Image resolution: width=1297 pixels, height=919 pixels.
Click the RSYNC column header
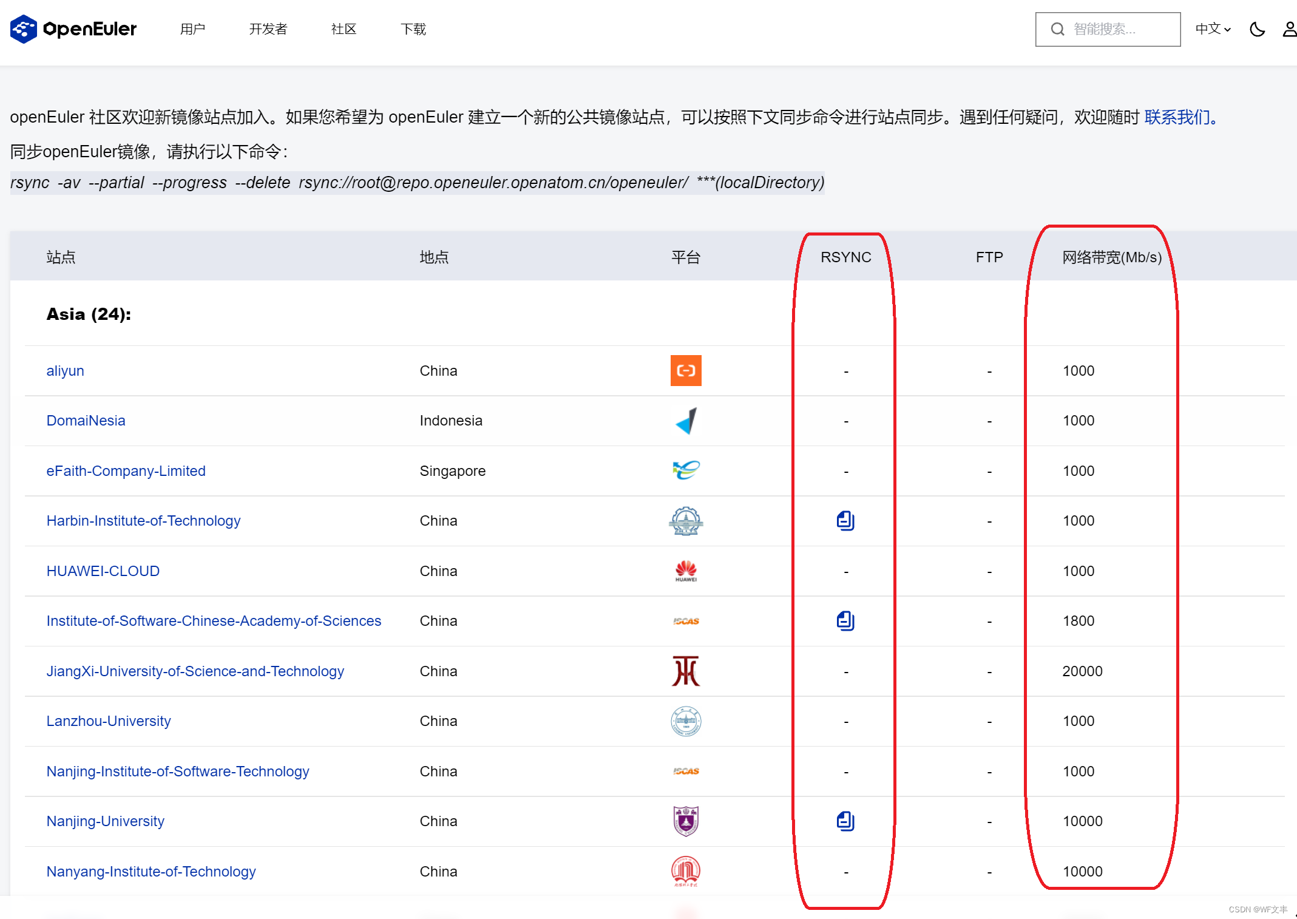point(845,257)
